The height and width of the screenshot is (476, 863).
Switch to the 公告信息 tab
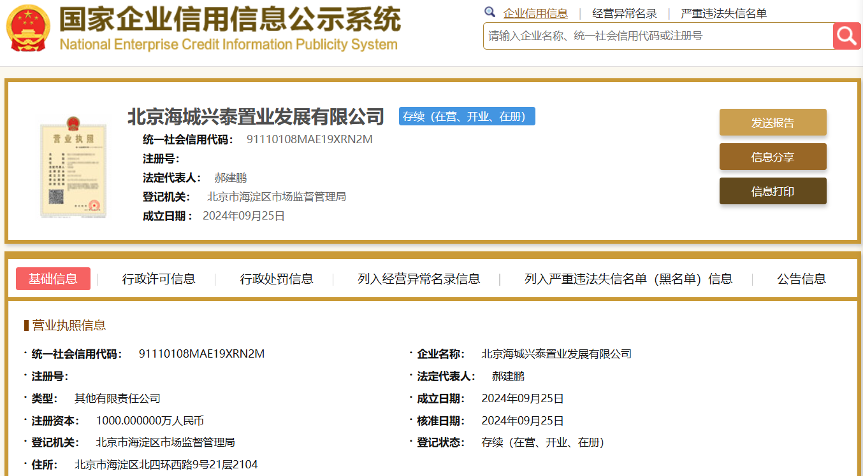[x=801, y=279]
